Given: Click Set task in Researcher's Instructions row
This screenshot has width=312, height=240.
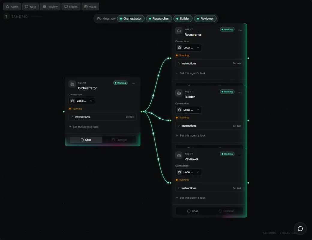Looking at the screenshot, I should pos(237,64).
